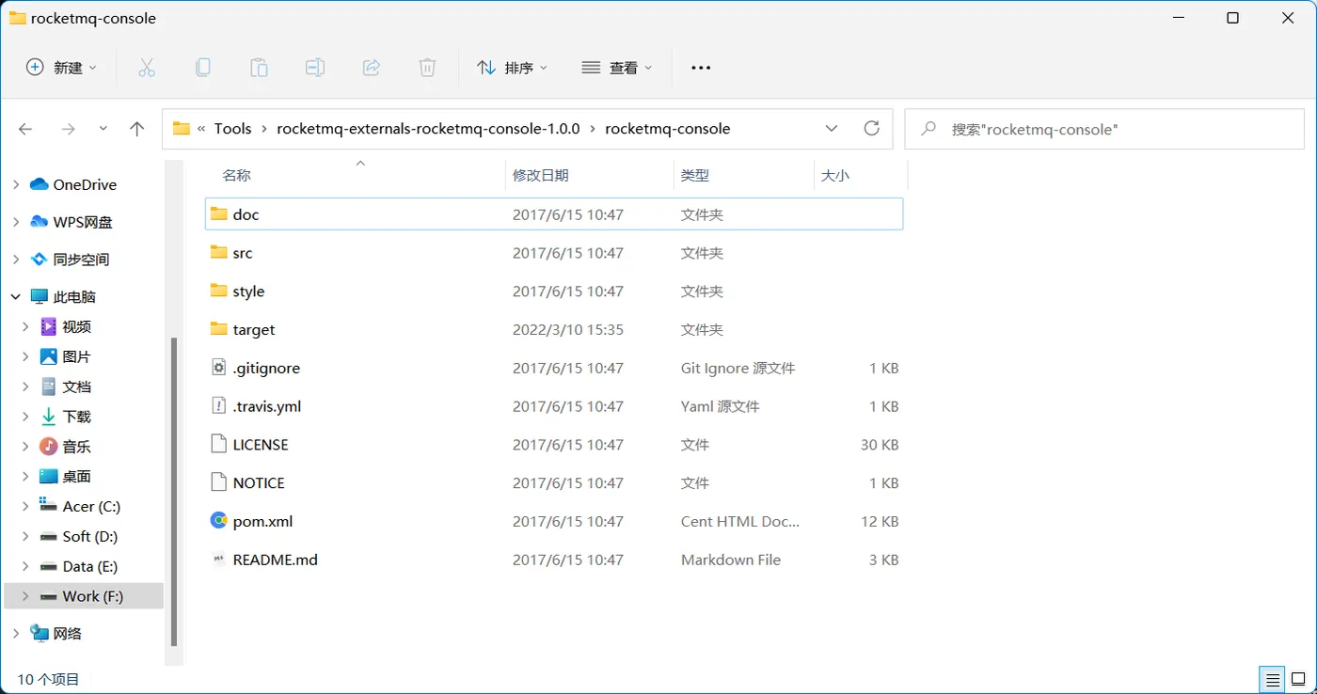Go back with the left arrow
Image resolution: width=1317 pixels, height=694 pixels.
[x=25, y=129]
